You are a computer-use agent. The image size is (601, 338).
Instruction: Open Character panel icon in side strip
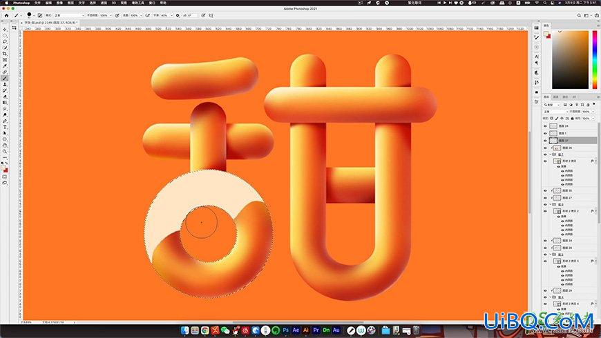tap(537, 57)
